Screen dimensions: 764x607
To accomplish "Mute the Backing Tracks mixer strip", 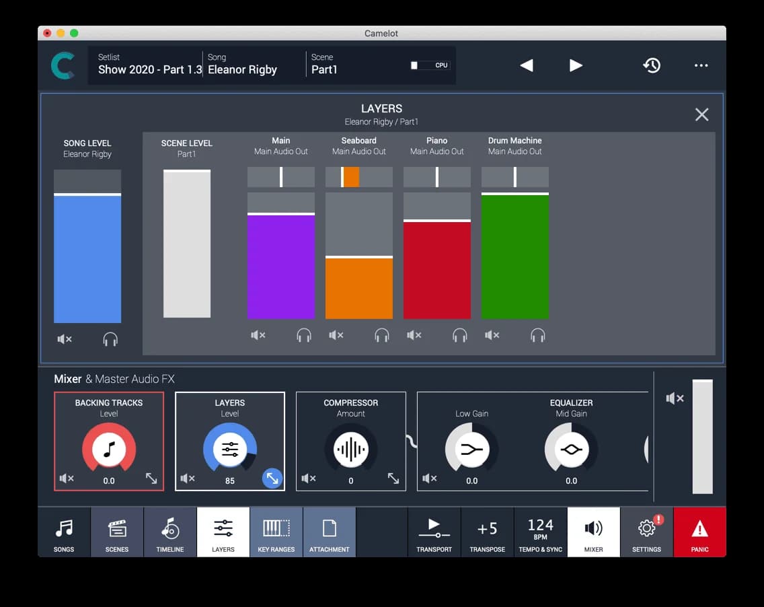I will [66, 478].
